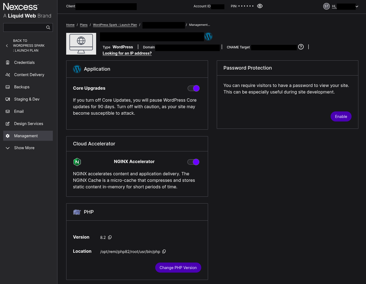Screen dimensions: 366x284
Task: Click the back arrow to WordPress Spark plan
Action: tap(7, 46)
